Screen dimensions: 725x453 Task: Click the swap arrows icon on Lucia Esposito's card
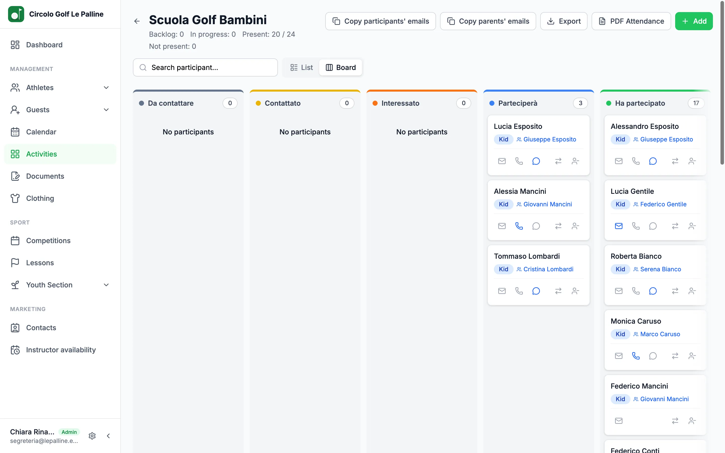[558, 161]
